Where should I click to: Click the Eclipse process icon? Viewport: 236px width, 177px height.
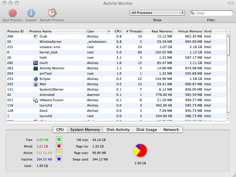[x=35, y=79]
